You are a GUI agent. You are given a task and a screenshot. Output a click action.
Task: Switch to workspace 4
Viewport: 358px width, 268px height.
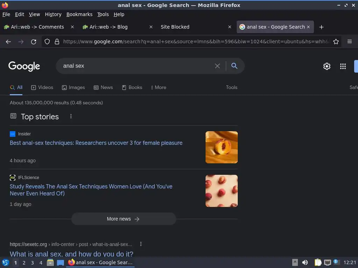coord(41,263)
